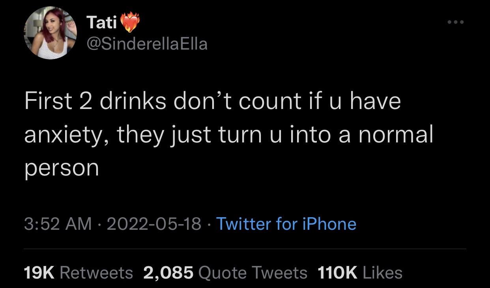Click the 3:52 AM timestamp

(58, 224)
